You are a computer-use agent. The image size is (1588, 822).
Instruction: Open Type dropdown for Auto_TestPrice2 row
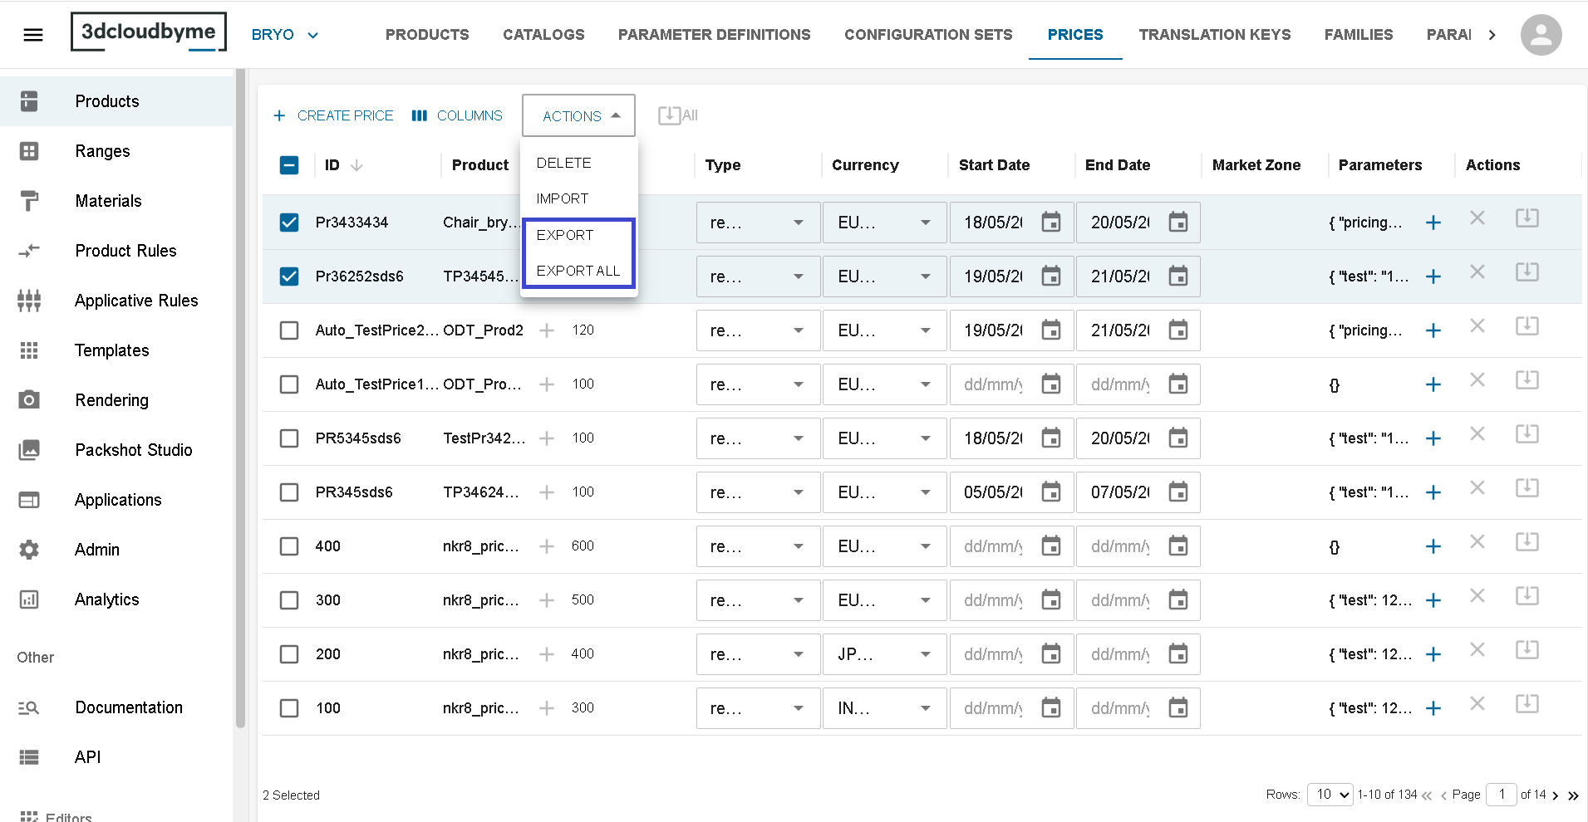(x=759, y=330)
